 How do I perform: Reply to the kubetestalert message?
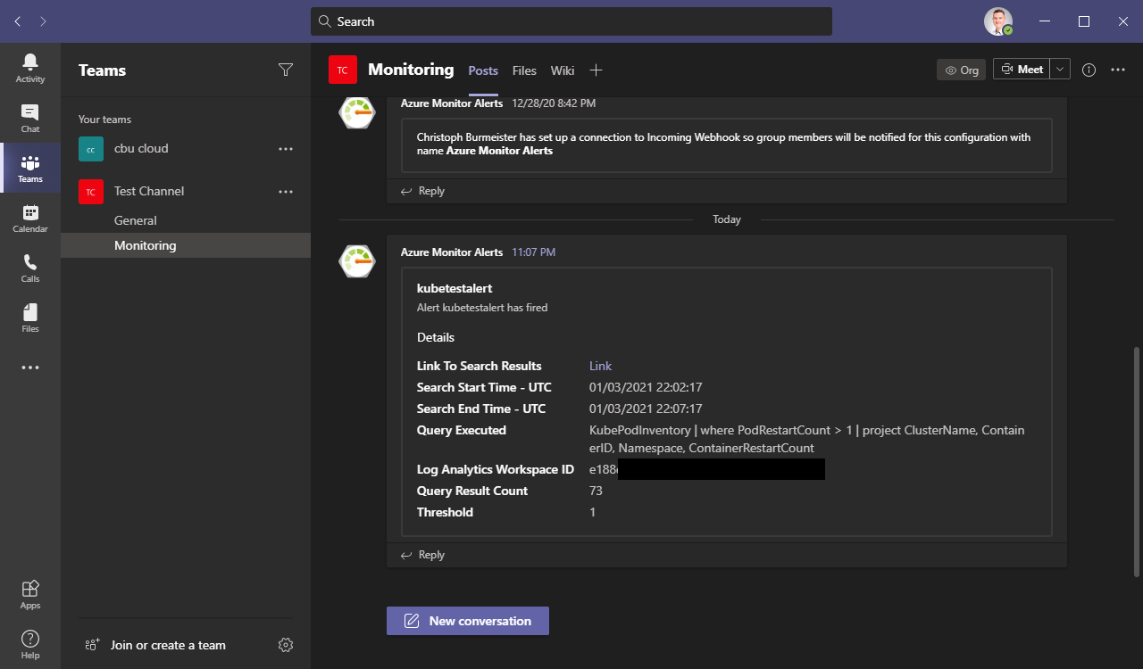click(x=422, y=555)
